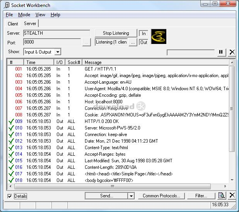Click the green checkmark on row 010

coord(11,128)
